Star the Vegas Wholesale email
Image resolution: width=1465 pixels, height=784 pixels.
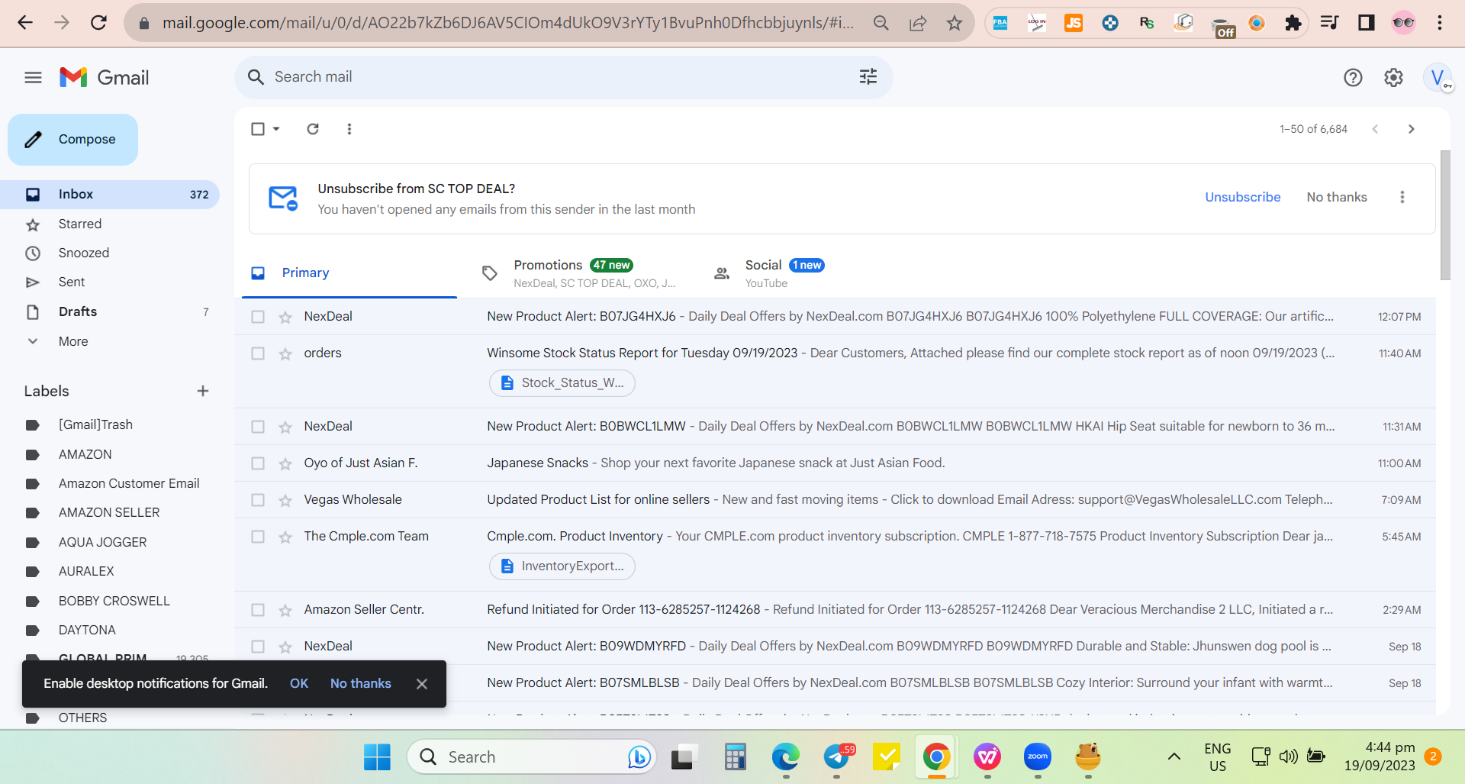pyautogui.click(x=285, y=500)
